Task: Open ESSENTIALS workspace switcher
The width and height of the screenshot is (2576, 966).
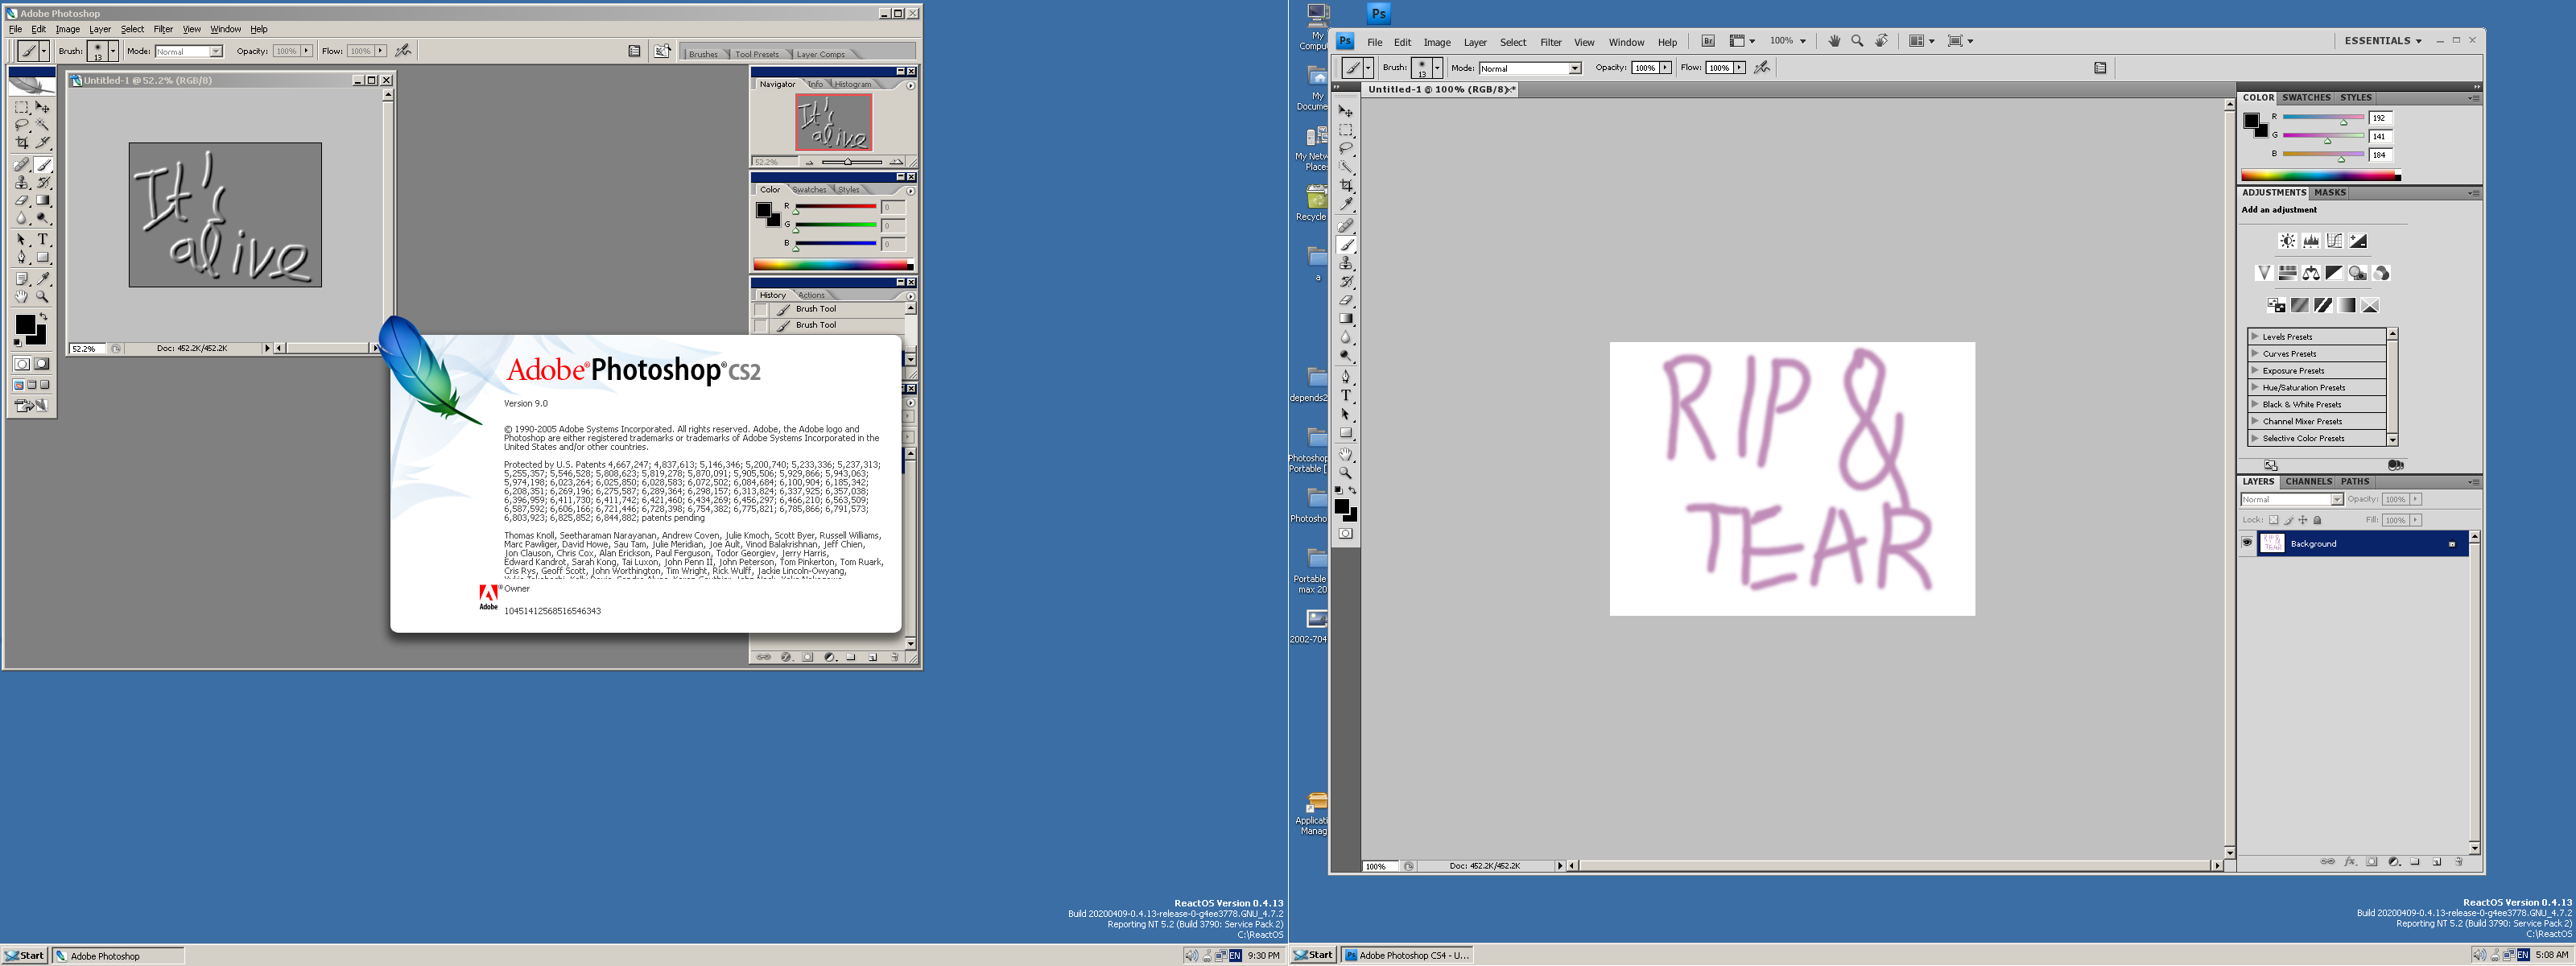Action: tap(2383, 41)
